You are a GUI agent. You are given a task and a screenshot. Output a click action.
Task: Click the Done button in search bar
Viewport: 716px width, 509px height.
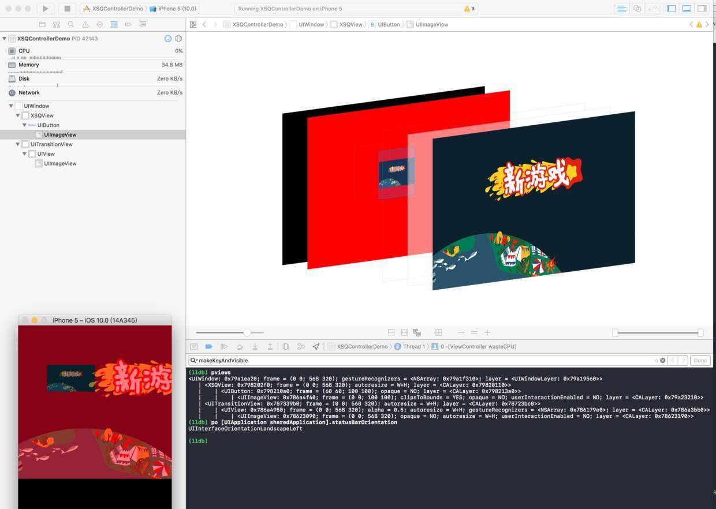(700, 360)
